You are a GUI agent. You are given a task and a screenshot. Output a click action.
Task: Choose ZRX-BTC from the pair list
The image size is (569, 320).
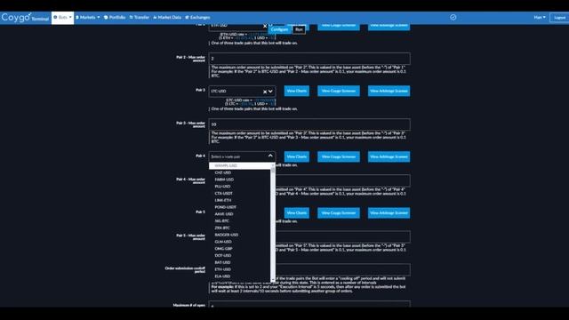[240, 228]
